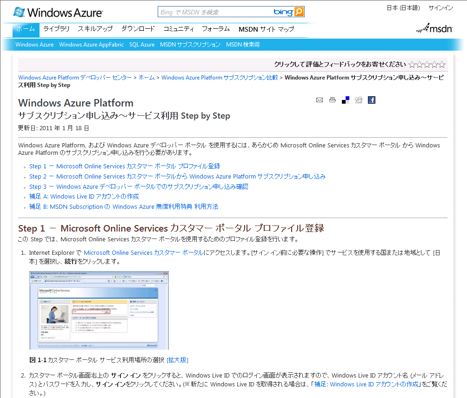The image size is (467, 398).
Task: Open 補足 A: Windows Live ID アカウントの作成
Action: tap(84, 197)
